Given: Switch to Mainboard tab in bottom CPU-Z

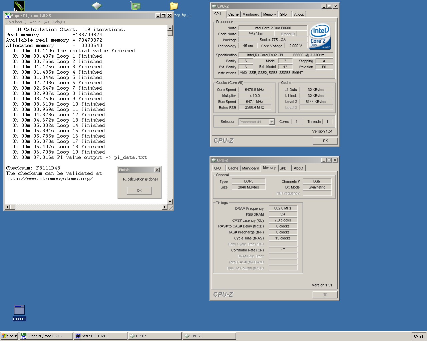Looking at the screenshot, I should 251,168.
